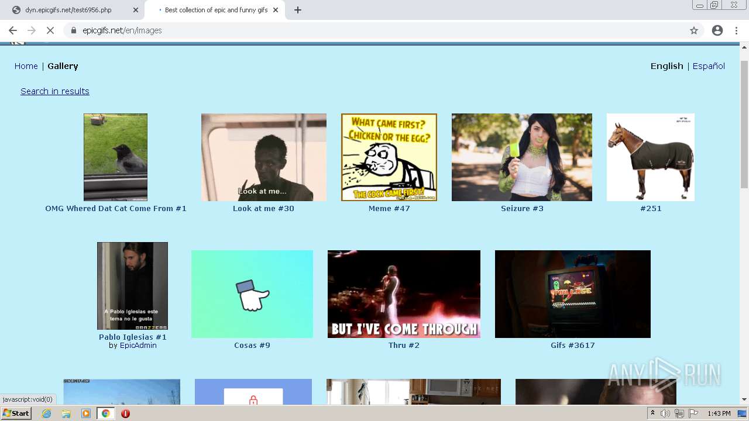Click the Meme #47 caption
The image size is (749, 421).
tap(389, 208)
